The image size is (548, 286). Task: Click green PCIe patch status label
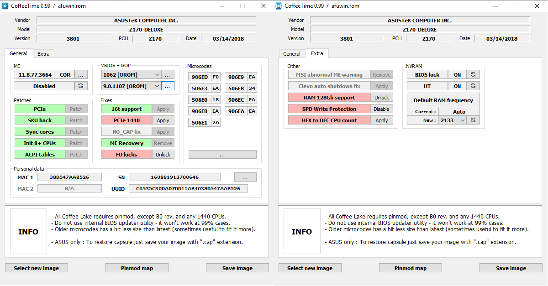tap(40, 109)
